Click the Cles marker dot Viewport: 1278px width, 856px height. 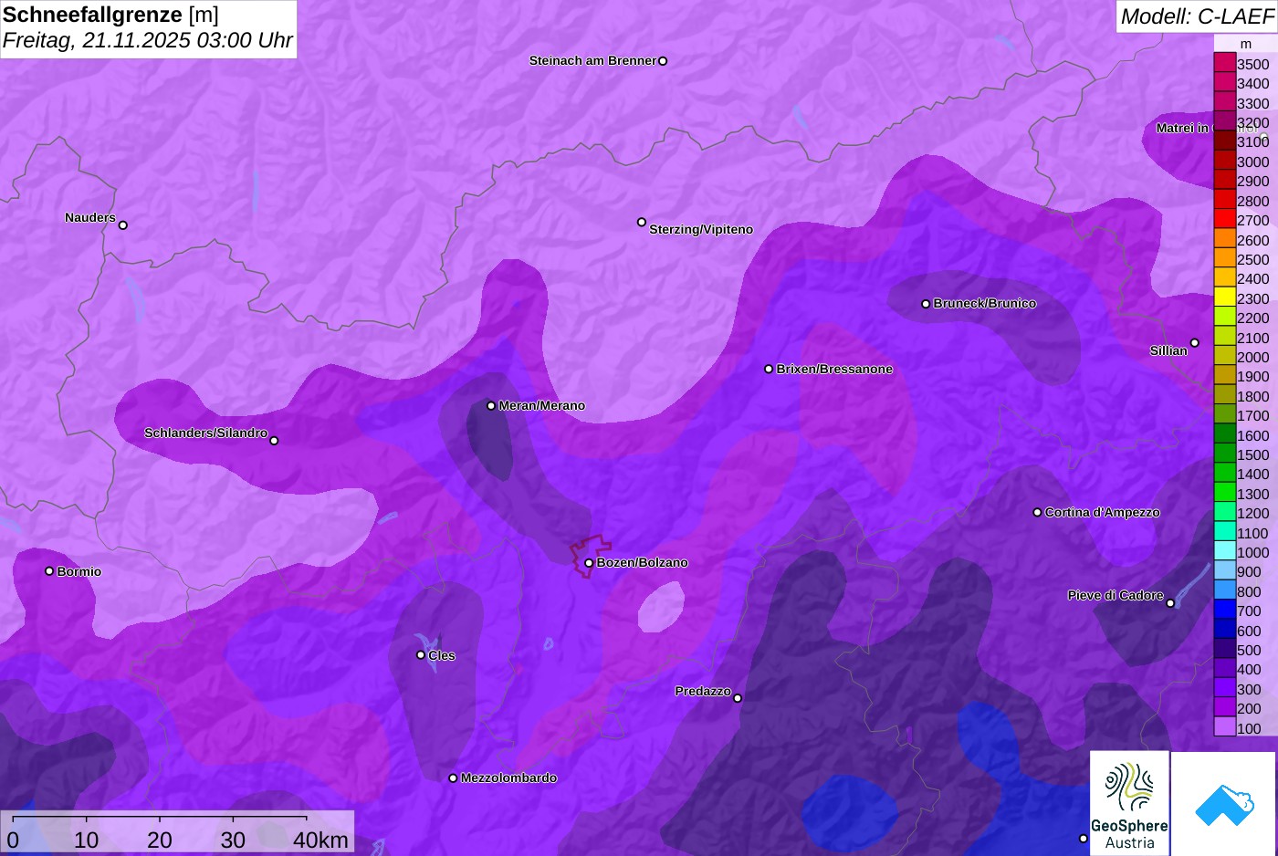point(421,655)
